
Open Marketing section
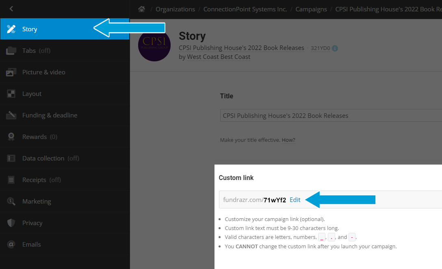[65, 201]
